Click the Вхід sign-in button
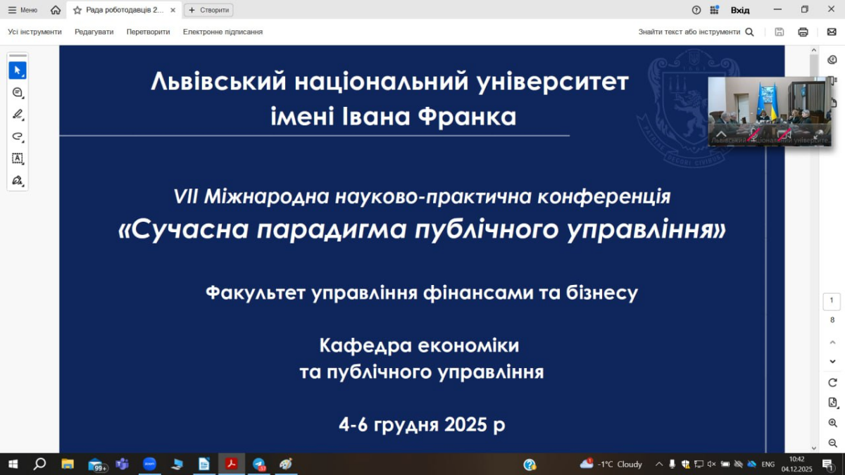This screenshot has height=475, width=845. point(740,10)
